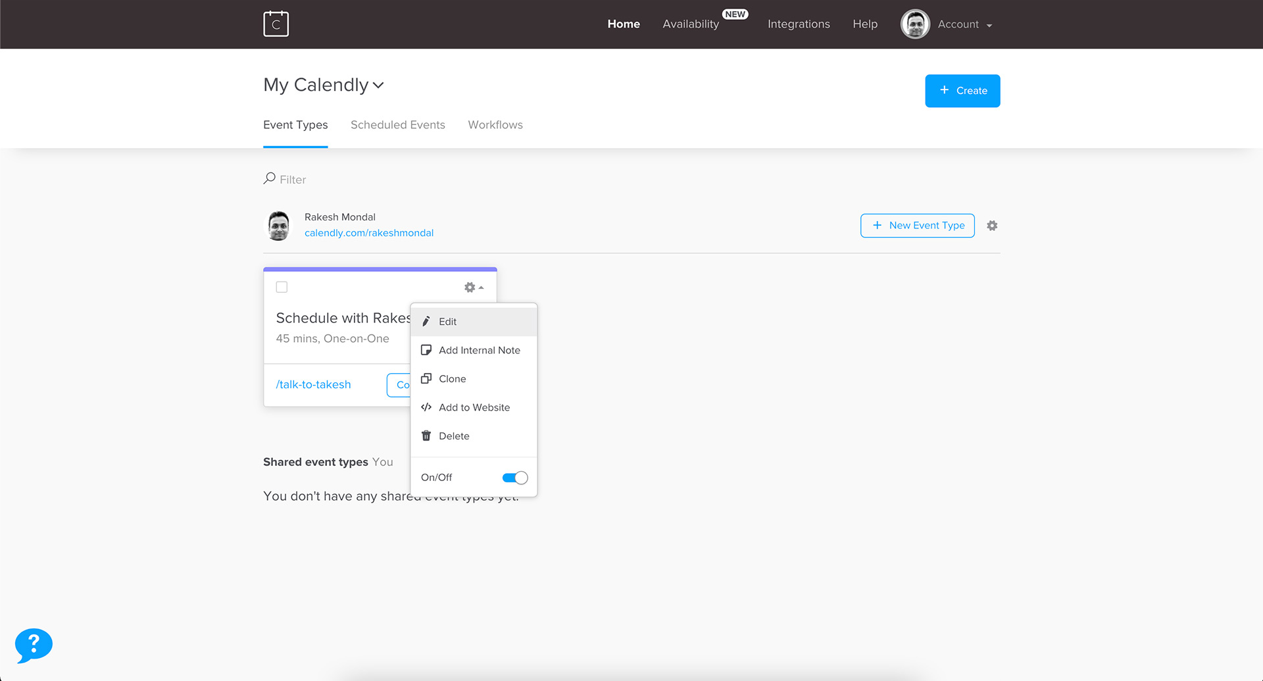
Task: Collapse the event card gear menu
Action: [x=474, y=288]
